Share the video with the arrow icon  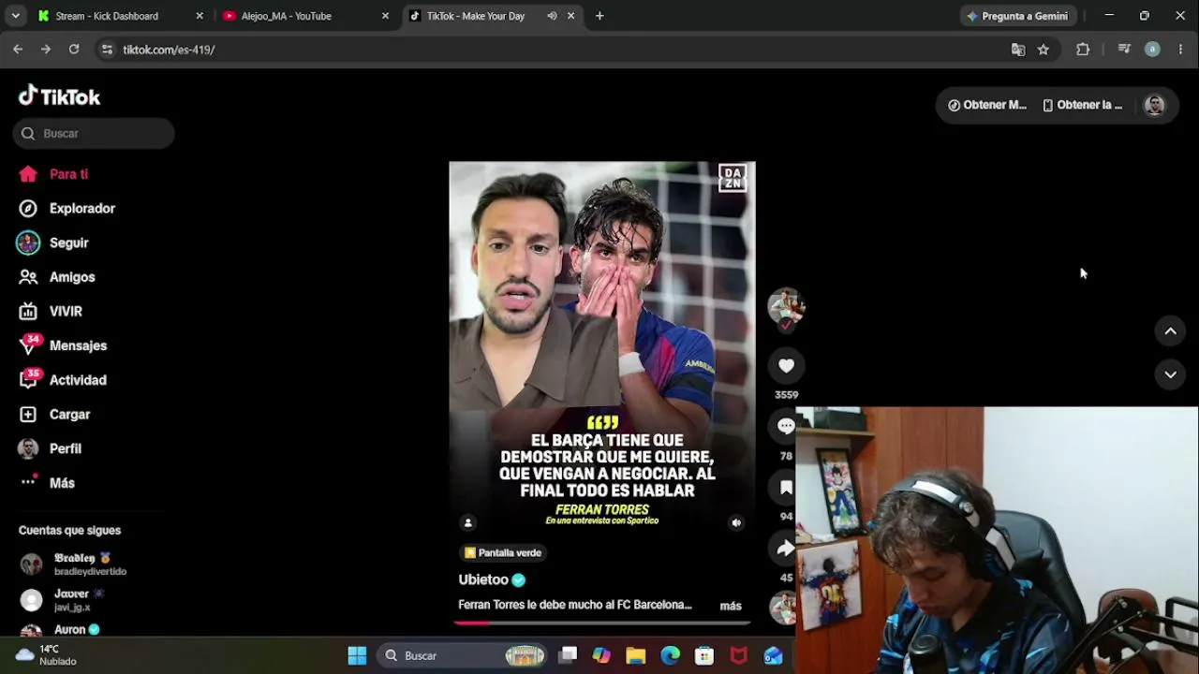point(786,549)
